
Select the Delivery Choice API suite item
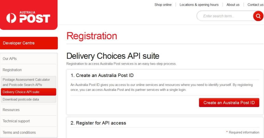(28, 92)
